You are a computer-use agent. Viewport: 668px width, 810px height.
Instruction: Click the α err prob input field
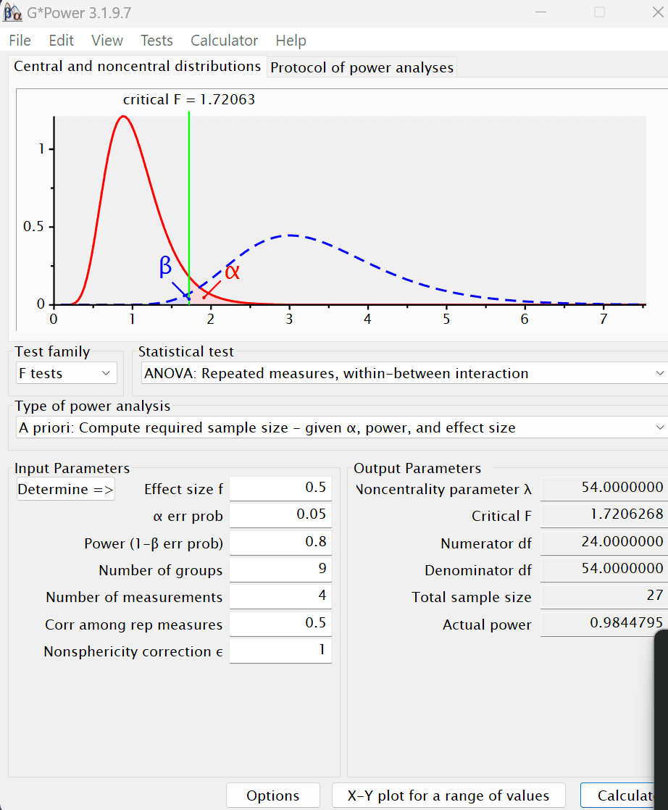(x=280, y=515)
